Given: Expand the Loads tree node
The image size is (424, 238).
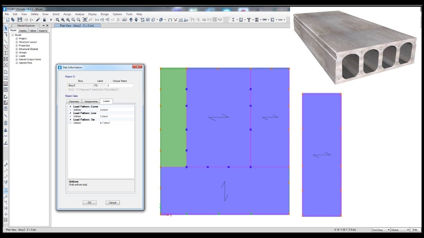Looking at the screenshot, I should (17, 56).
